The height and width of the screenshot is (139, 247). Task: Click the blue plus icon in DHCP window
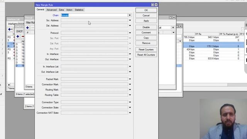(18, 36)
